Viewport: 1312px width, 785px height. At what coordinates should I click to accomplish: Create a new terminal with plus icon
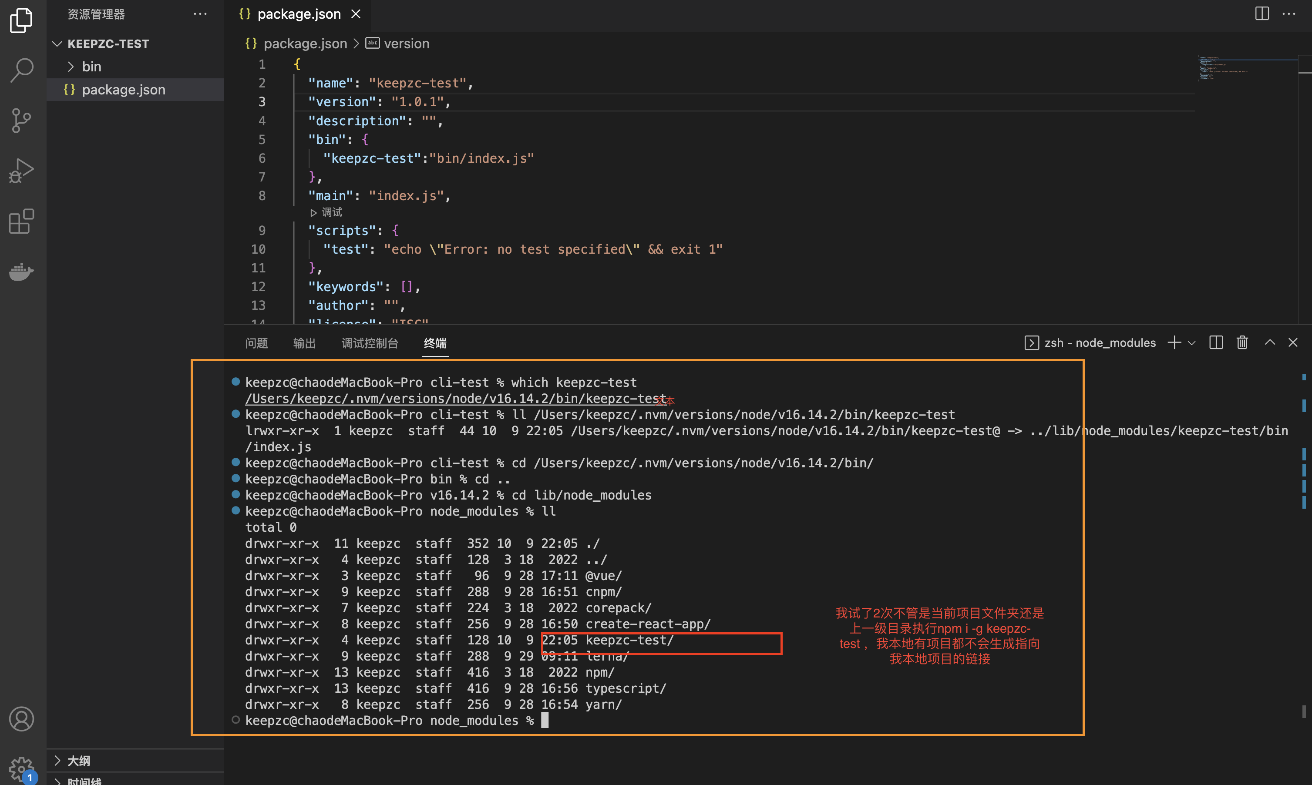tap(1174, 343)
